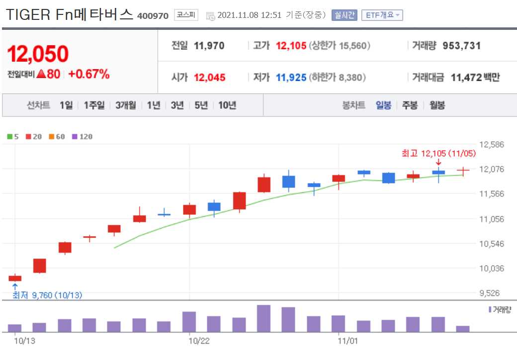Click the 거래대금 value 11,472 백만
The image size is (517, 352).
pyautogui.click(x=475, y=78)
